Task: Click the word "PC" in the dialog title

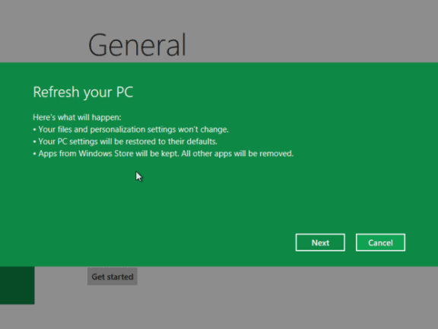Action: pos(125,92)
